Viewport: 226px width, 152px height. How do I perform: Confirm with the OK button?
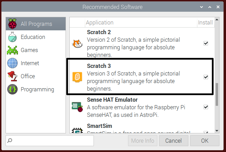(205, 141)
